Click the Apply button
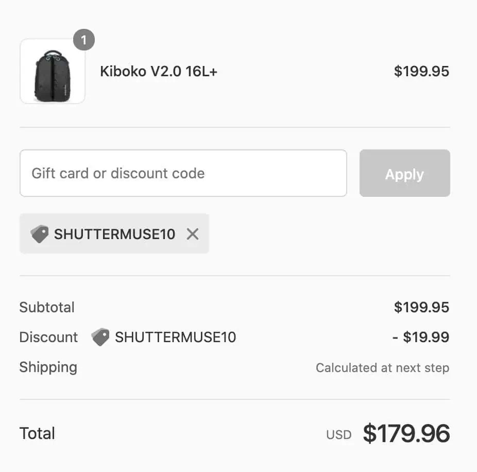 pos(404,173)
